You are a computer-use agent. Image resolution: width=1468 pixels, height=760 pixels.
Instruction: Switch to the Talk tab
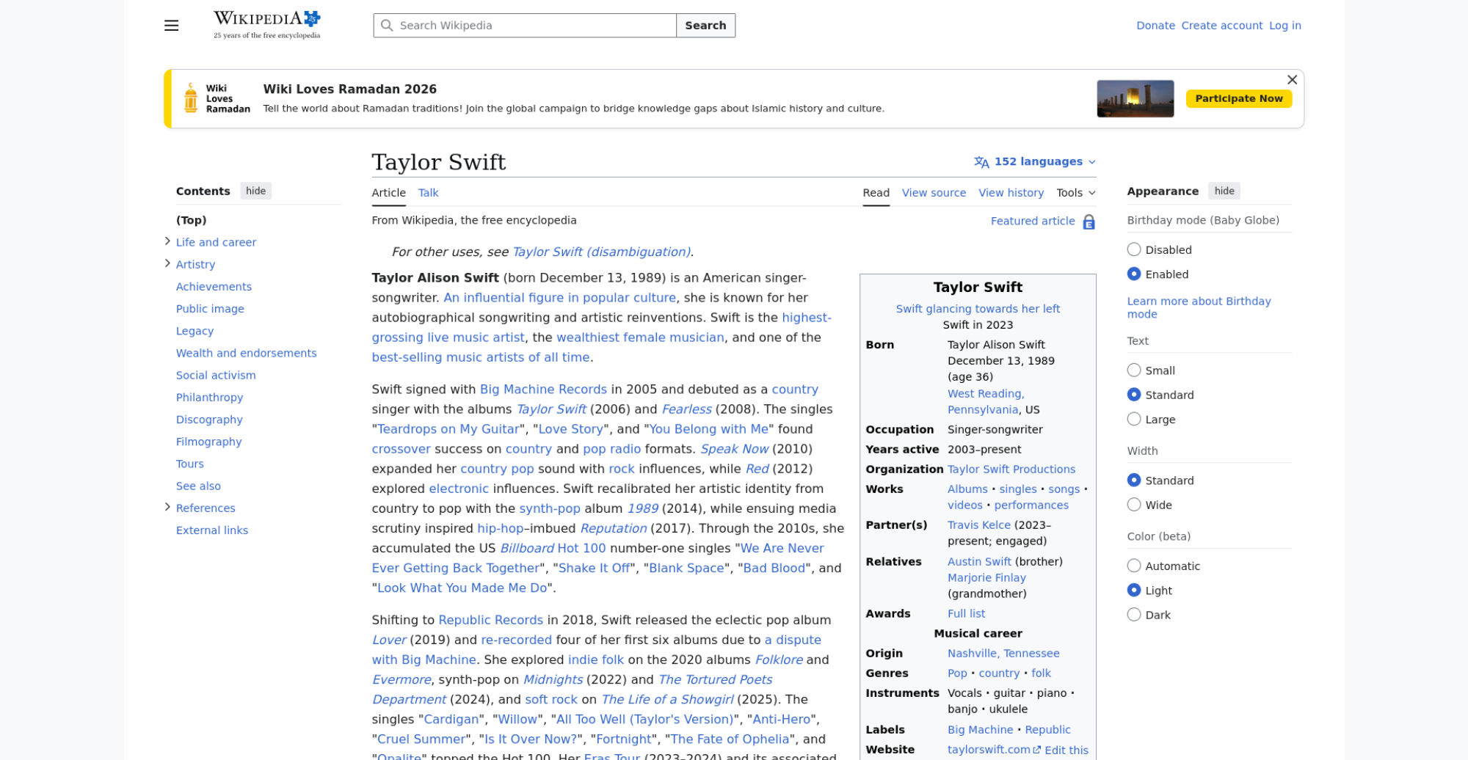pyautogui.click(x=428, y=192)
